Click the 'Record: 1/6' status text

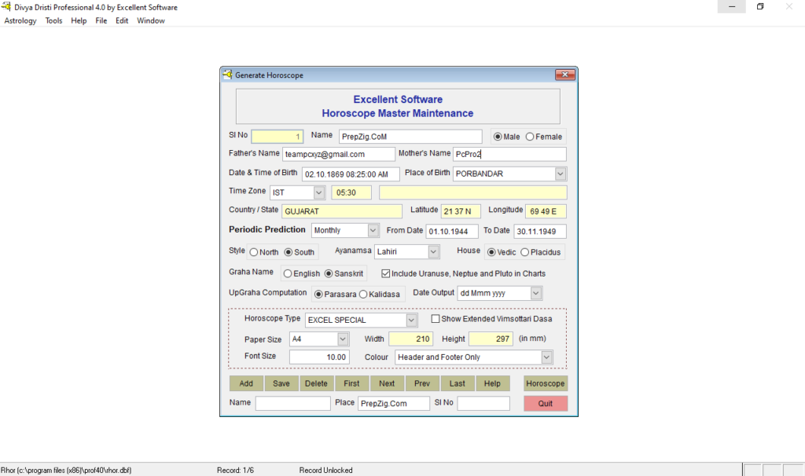235,471
